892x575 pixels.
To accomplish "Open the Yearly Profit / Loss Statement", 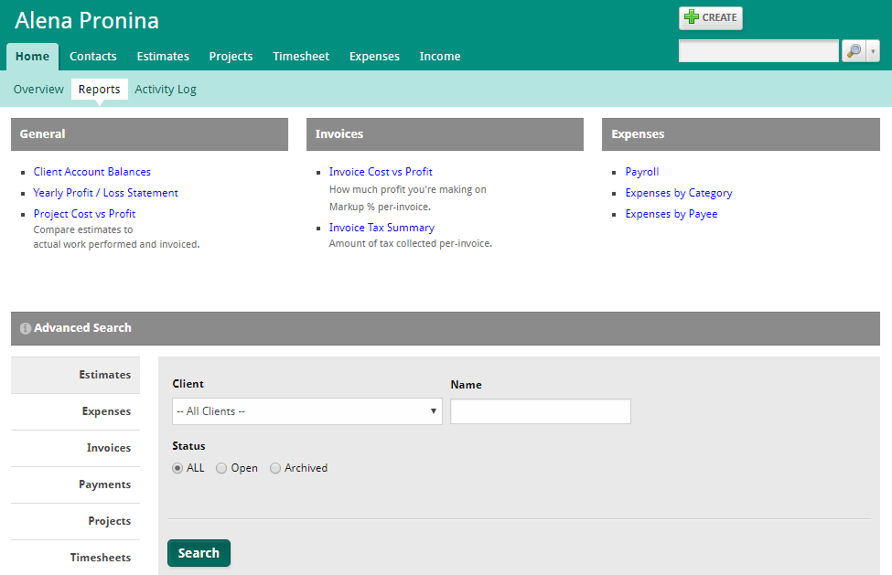I will [105, 193].
